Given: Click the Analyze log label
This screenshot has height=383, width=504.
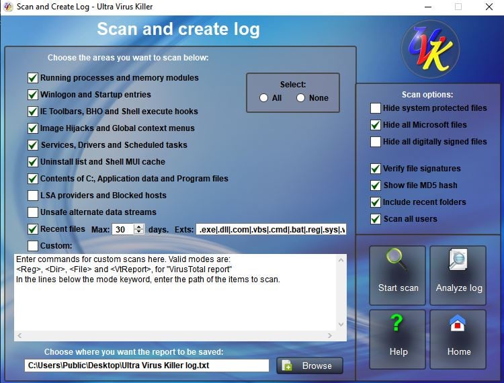Looking at the screenshot, I should pyautogui.click(x=459, y=288).
